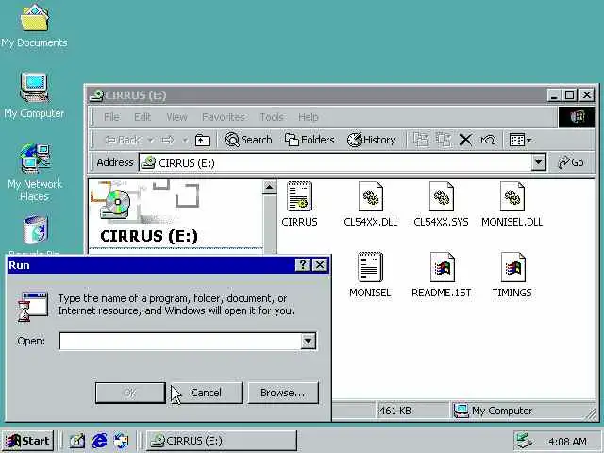Expand the Forward history dropdown arrow
Image resolution: width=604 pixels, height=453 pixels.
185,140
